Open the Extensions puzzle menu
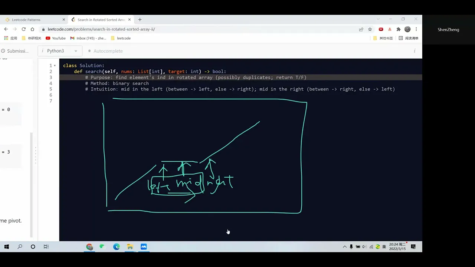Screen dimensions: 475x267 click(399, 29)
